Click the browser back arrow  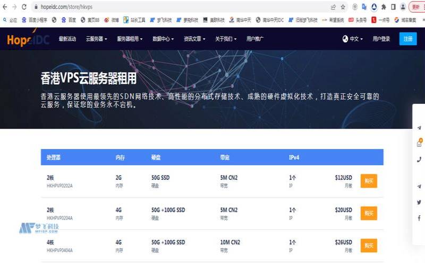click(x=5, y=7)
